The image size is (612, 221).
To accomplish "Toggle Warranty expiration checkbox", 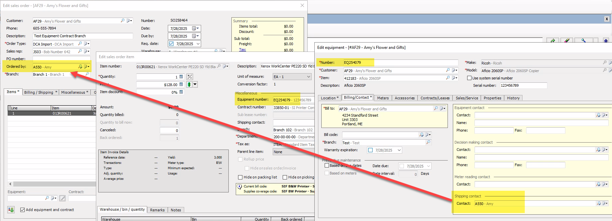I will (370, 150).
